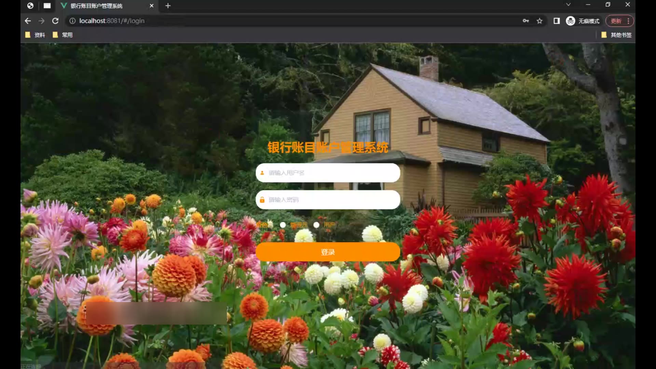This screenshot has width=656, height=369.
Task: Click the orange 登录 button
Action: pyautogui.click(x=328, y=252)
